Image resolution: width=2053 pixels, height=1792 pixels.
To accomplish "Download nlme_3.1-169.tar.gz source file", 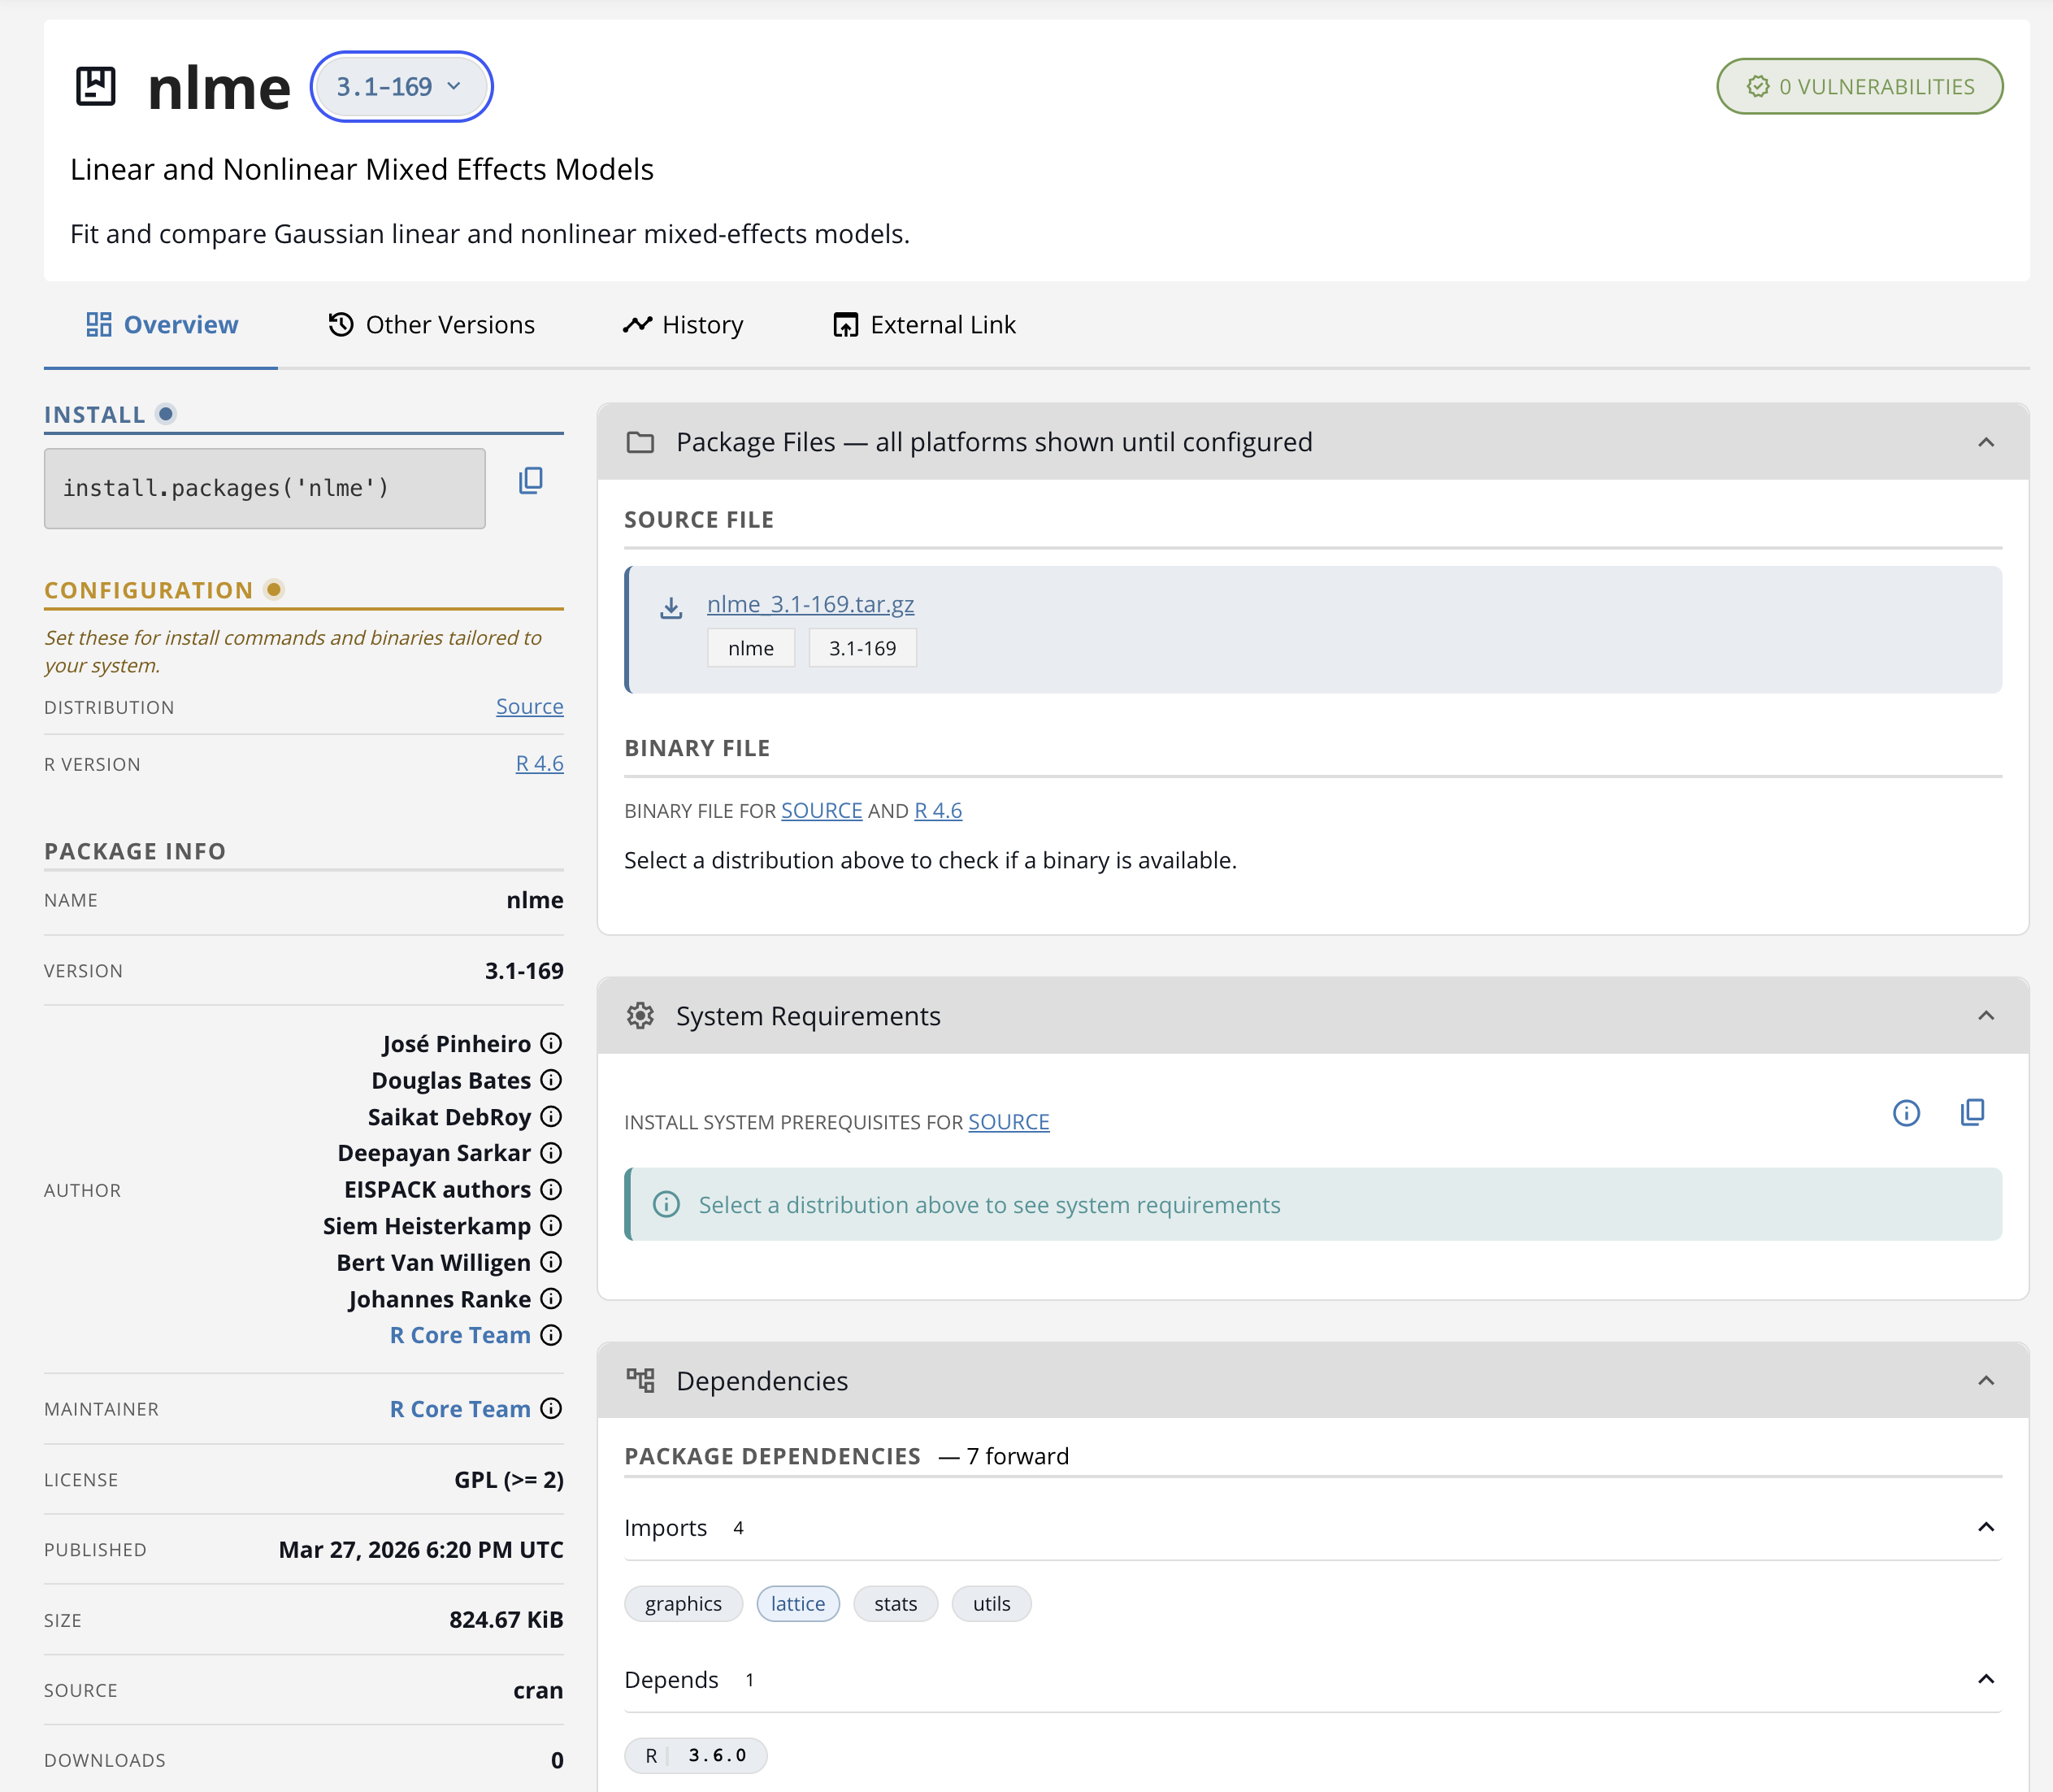I will click(x=810, y=604).
